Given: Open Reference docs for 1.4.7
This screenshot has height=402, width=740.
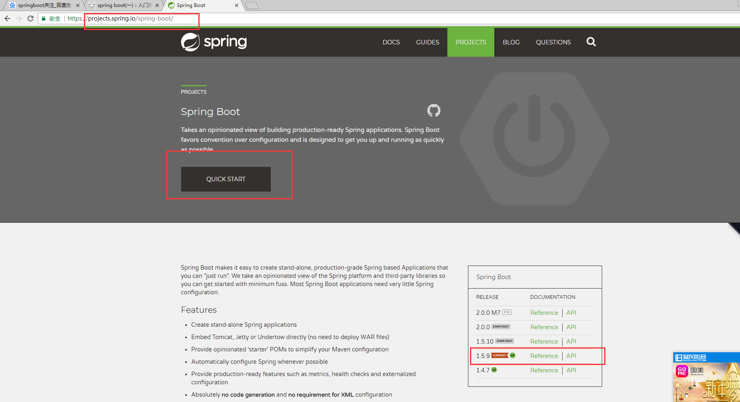Looking at the screenshot, I should tap(544, 370).
